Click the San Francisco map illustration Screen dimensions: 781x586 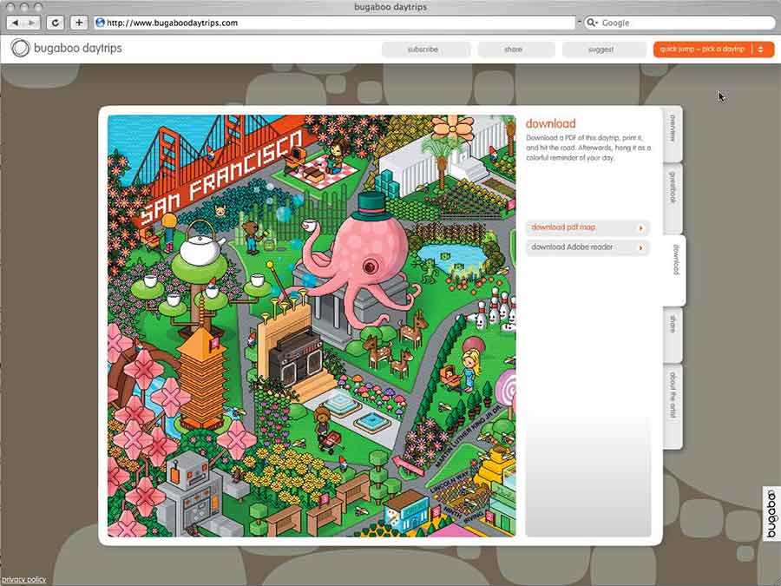click(312, 326)
